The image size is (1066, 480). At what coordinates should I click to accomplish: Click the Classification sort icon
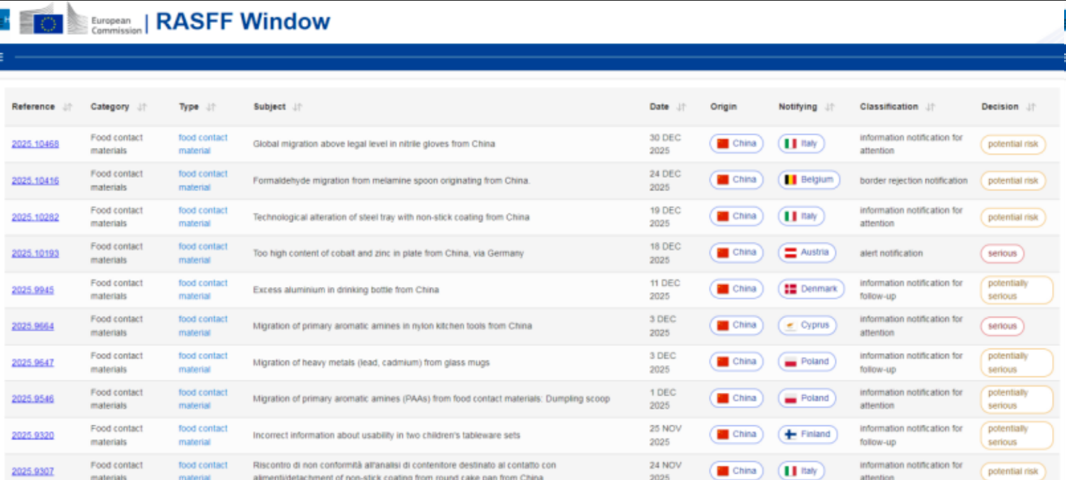tap(930, 107)
